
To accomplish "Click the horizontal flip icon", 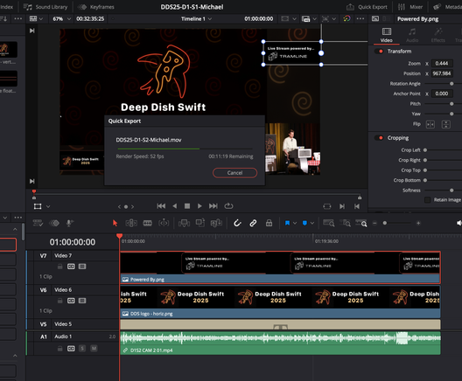I will point(430,124).
